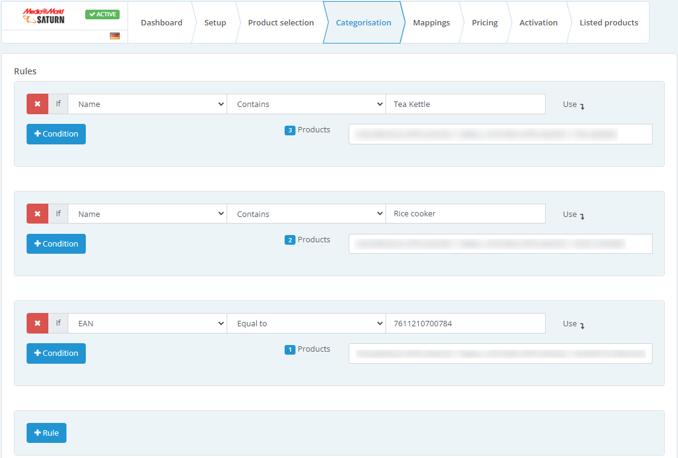Add a new rule
The height and width of the screenshot is (458, 678).
[x=47, y=433]
